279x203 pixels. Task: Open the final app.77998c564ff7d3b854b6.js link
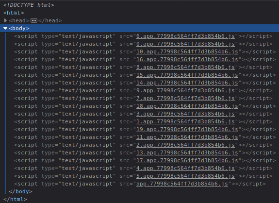(x=182, y=184)
